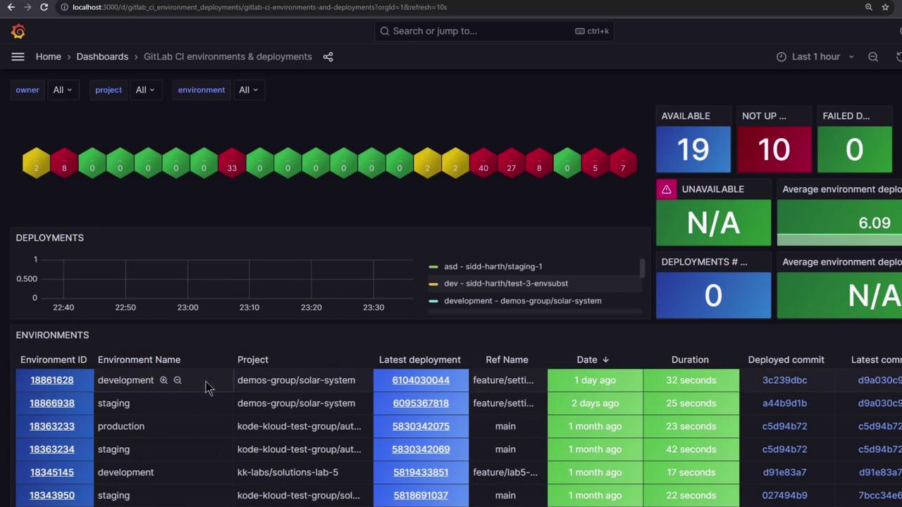Toggle asd - sidd-harth/staging-1 legend series

[493, 267]
